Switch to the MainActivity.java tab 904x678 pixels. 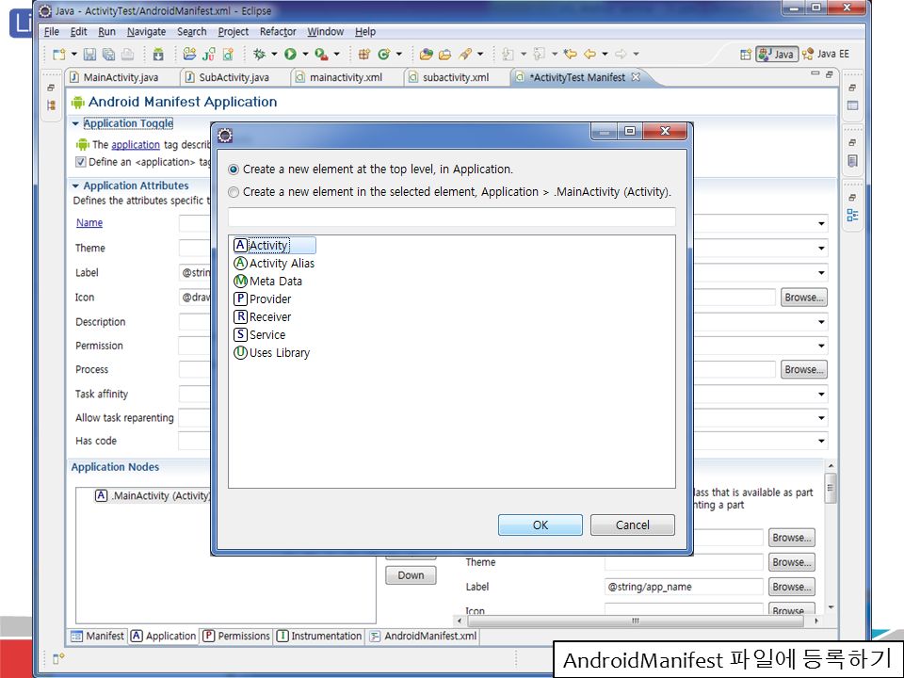coord(121,77)
